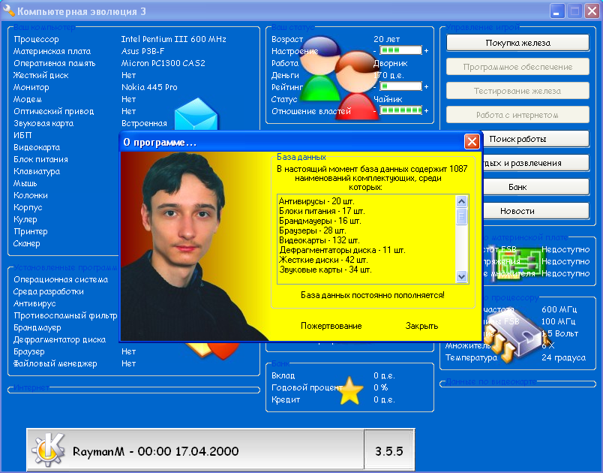Click the 'Годовой процент' label

tap(307, 387)
